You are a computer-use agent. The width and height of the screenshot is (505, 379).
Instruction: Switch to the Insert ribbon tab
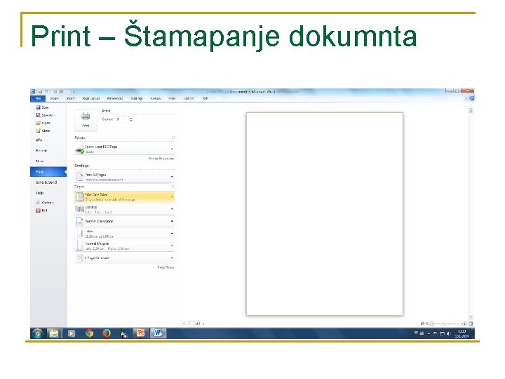coord(70,98)
